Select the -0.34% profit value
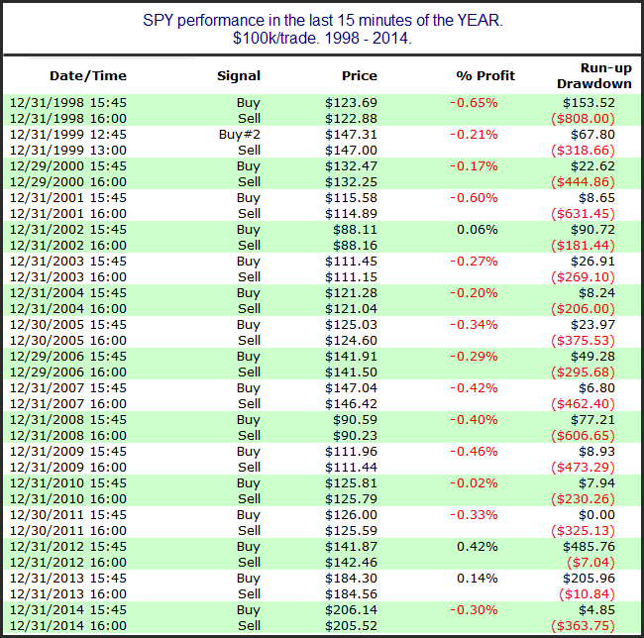Viewport: 644px width, 638px height. [x=474, y=325]
